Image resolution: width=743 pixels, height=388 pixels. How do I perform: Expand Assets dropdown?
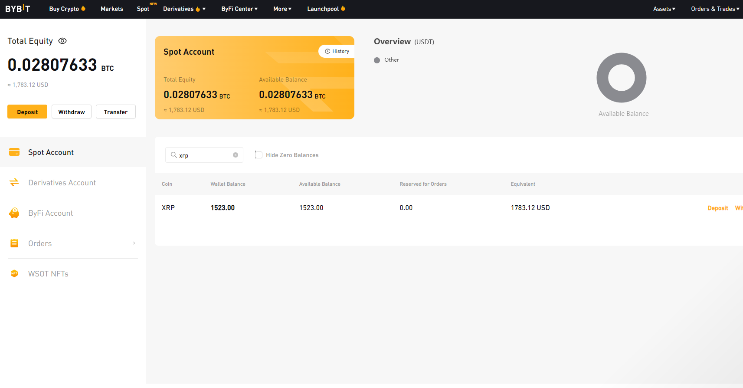pos(664,9)
